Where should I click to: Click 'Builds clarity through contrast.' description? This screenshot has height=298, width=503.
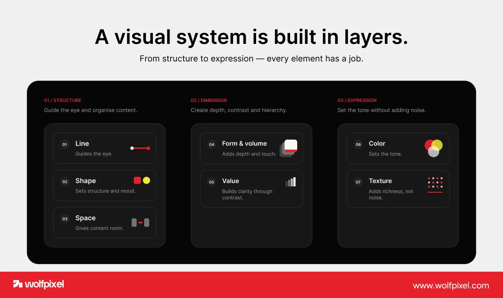pos(247,194)
